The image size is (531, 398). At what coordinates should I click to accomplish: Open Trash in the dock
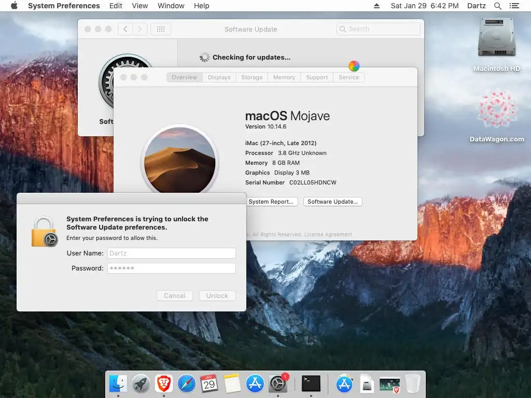point(412,384)
